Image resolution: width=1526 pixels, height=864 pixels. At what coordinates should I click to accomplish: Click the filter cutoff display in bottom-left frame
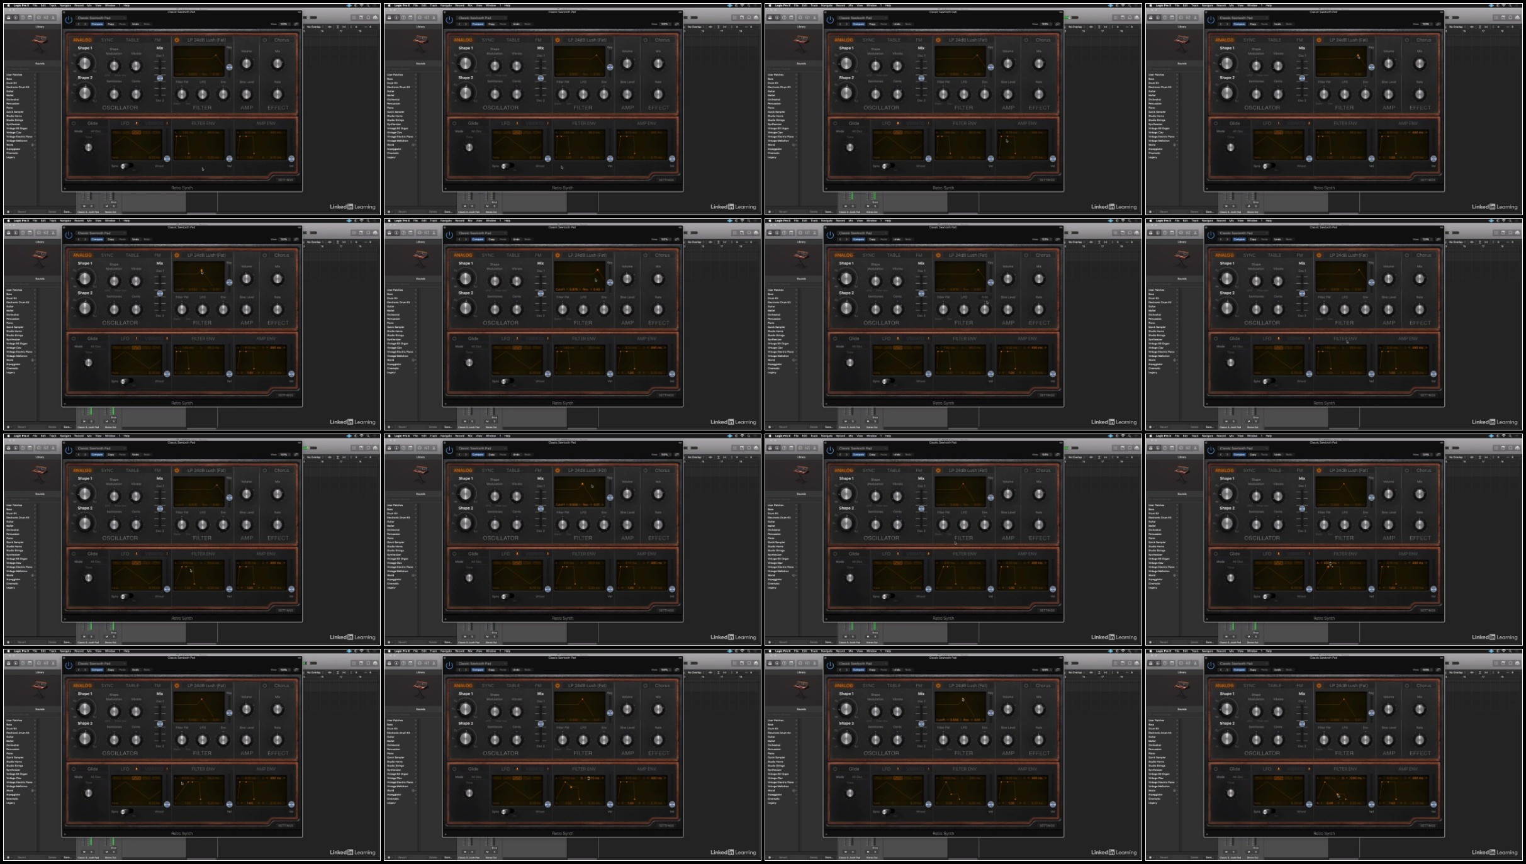(199, 706)
